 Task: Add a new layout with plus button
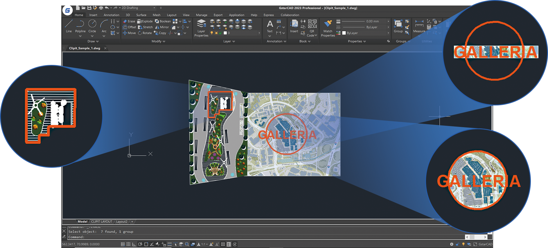coord(132,222)
